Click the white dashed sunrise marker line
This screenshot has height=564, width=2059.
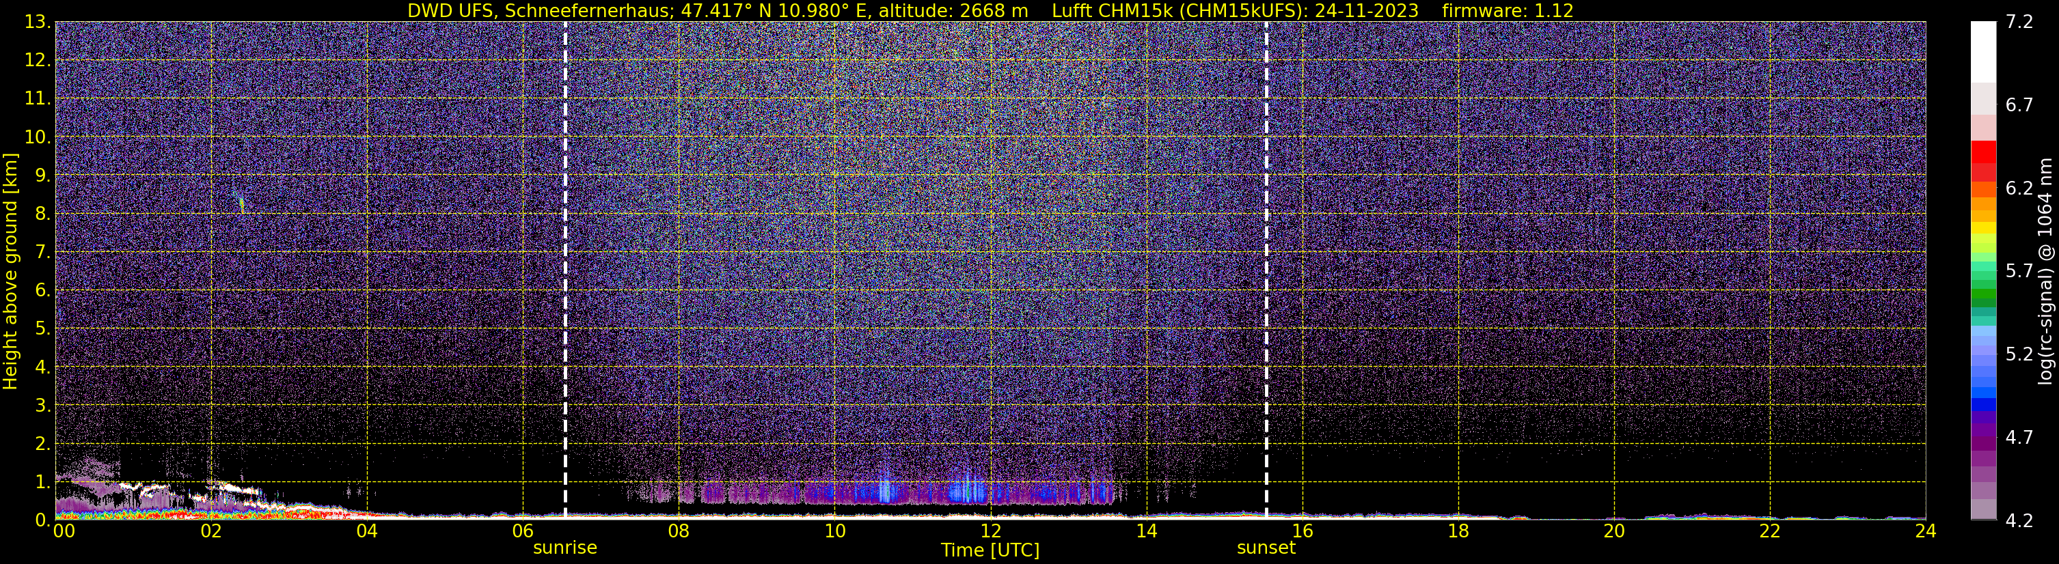coord(565,271)
